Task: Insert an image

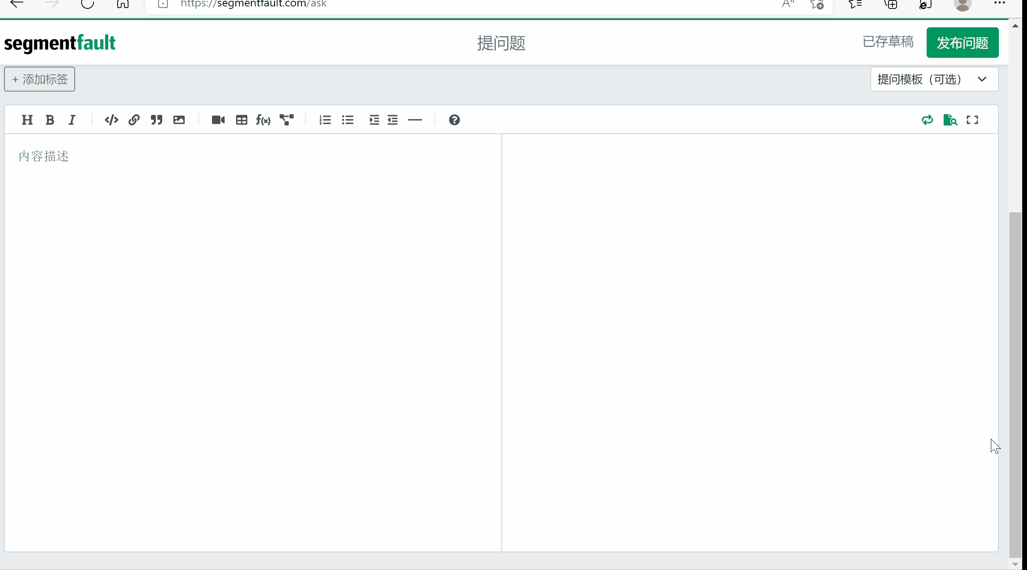Action: [179, 120]
